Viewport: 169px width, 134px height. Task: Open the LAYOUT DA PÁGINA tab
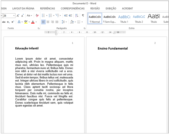point(23,8)
